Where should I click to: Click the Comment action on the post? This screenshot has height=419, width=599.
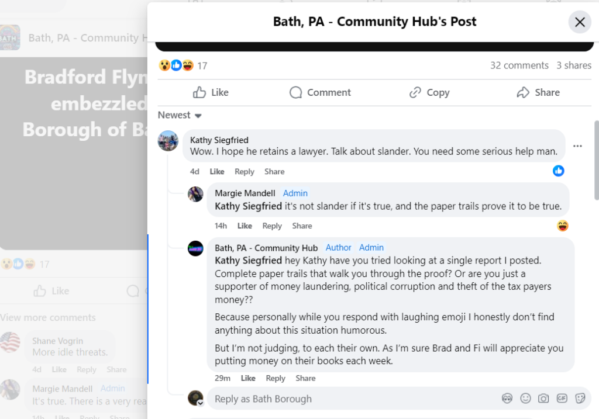click(x=320, y=92)
